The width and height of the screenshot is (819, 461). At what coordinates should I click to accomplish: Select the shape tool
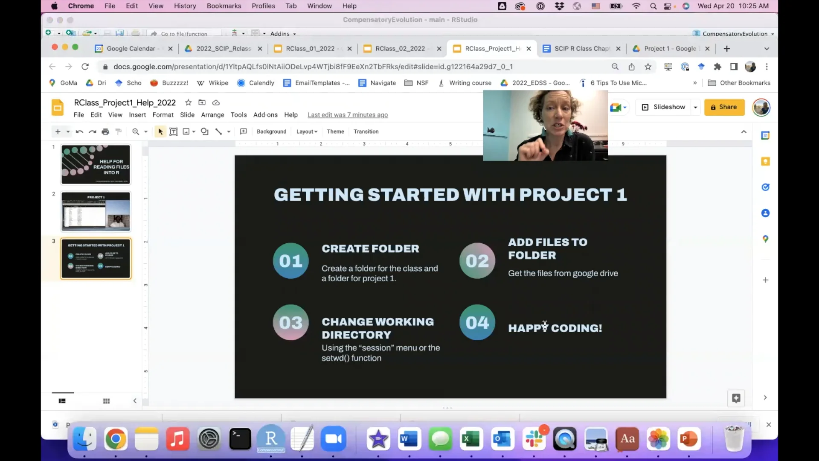tap(205, 131)
